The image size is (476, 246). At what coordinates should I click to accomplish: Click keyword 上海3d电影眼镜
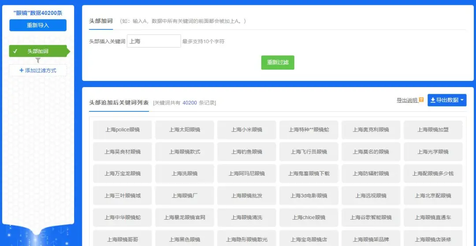point(309,196)
